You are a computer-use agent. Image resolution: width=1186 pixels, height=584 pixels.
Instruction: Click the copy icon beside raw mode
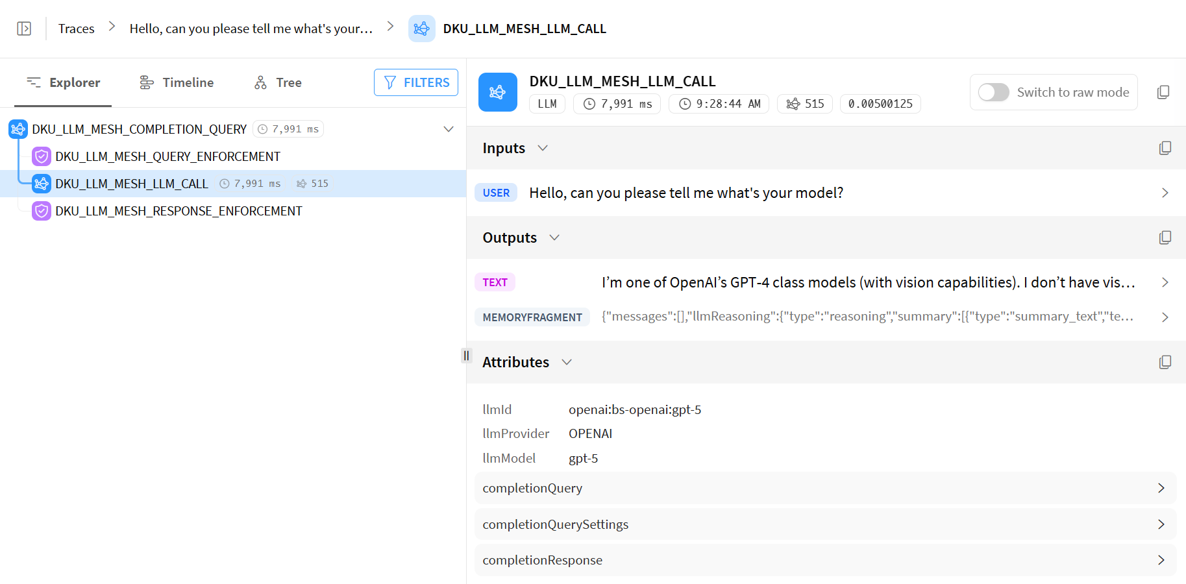point(1163,92)
